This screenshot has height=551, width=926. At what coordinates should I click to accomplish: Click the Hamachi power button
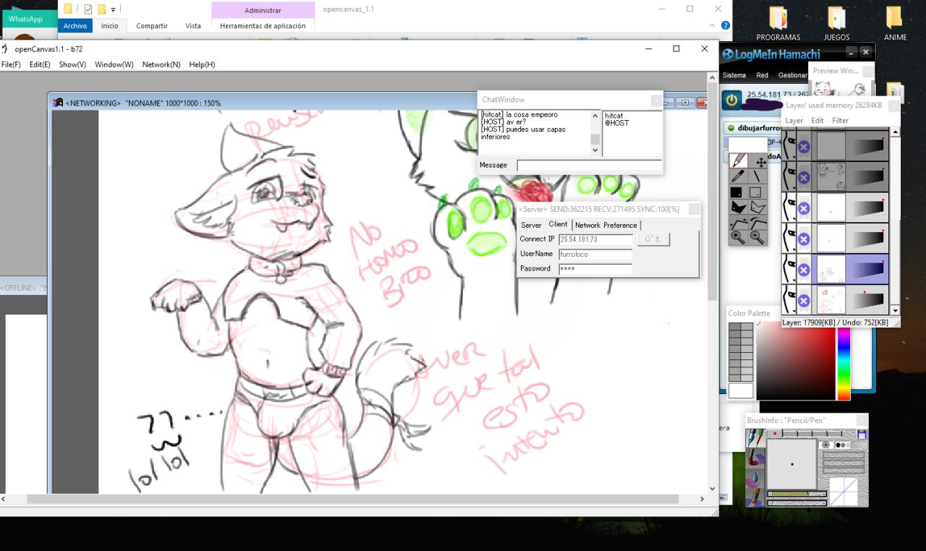pyautogui.click(x=732, y=101)
